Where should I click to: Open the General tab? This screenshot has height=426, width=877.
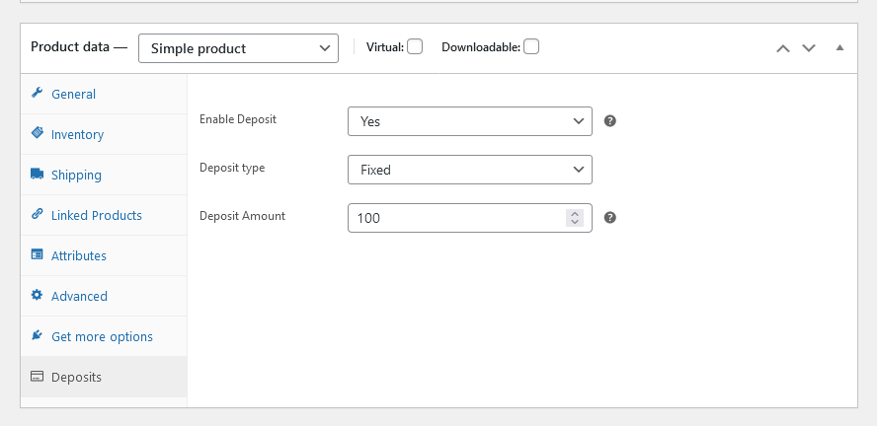pos(104,94)
